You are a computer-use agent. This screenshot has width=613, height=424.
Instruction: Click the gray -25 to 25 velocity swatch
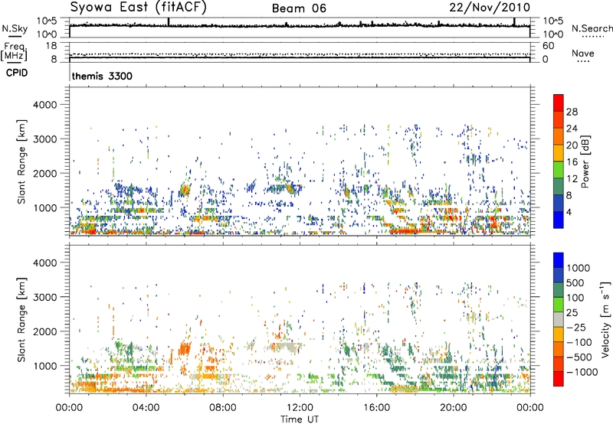click(x=559, y=319)
